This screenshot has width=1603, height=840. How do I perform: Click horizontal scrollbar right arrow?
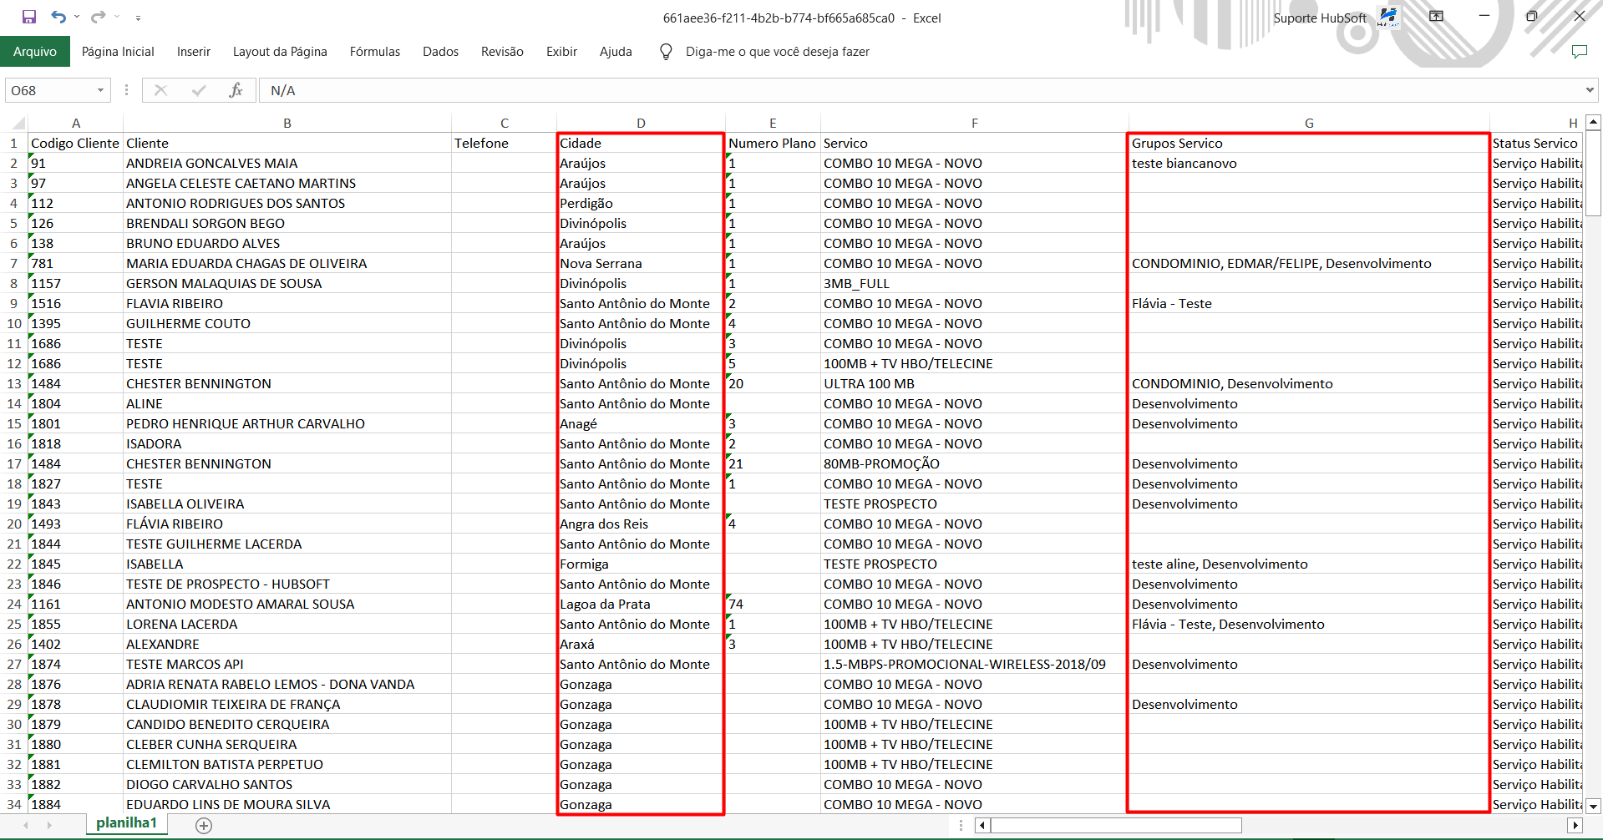[x=1575, y=825]
